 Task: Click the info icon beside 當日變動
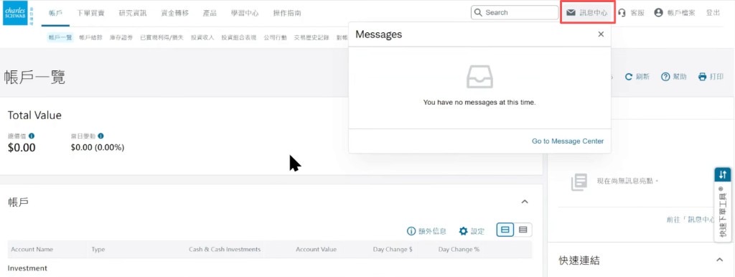(x=100, y=136)
